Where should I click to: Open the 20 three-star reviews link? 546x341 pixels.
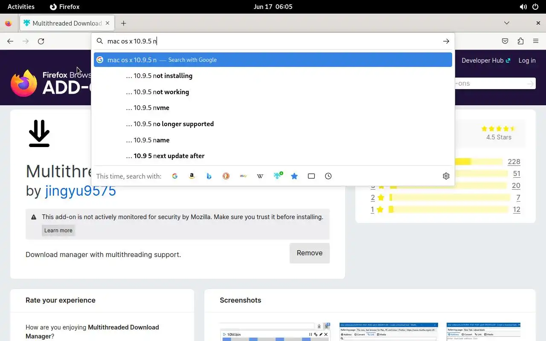coord(516,186)
